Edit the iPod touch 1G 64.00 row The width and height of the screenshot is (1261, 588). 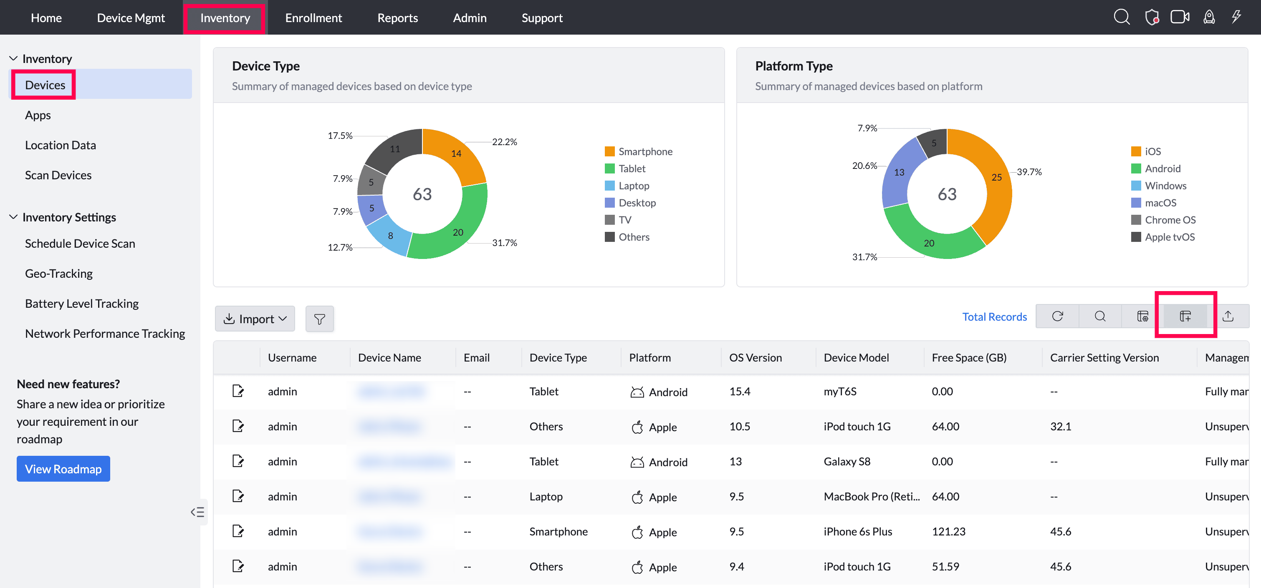tap(238, 427)
